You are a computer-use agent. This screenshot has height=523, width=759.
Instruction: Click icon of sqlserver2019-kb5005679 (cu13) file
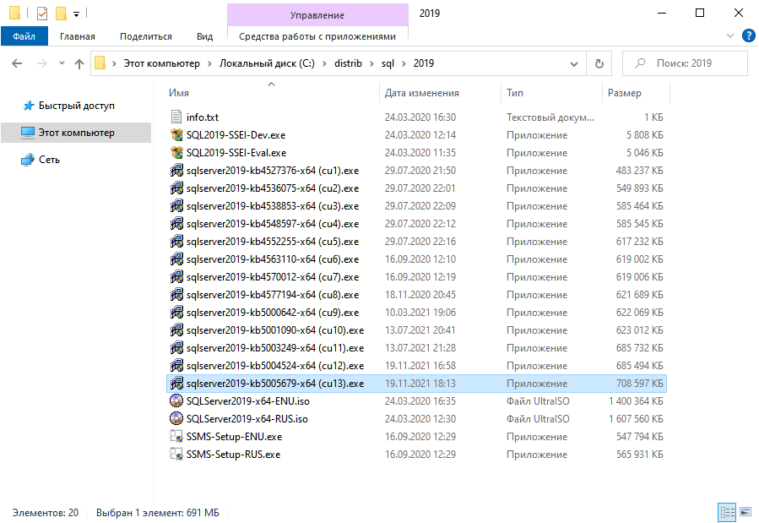(176, 383)
